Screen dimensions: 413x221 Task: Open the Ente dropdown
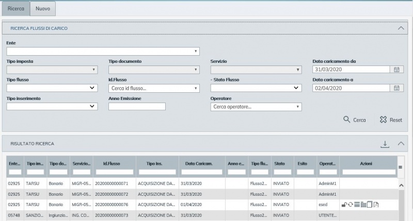[103, 51]
